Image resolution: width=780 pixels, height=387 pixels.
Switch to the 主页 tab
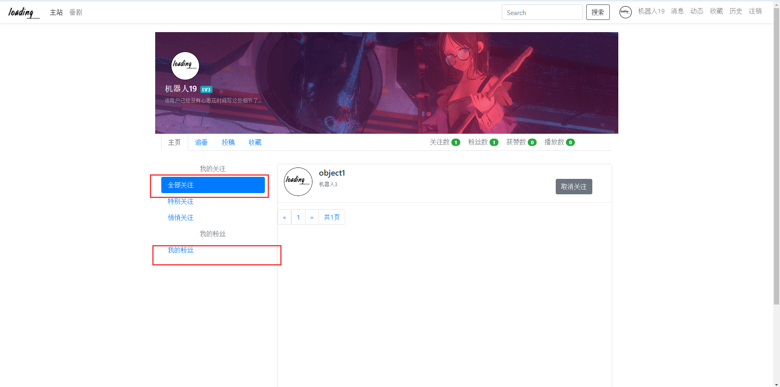pyautogui.click(x=174, y=142)
